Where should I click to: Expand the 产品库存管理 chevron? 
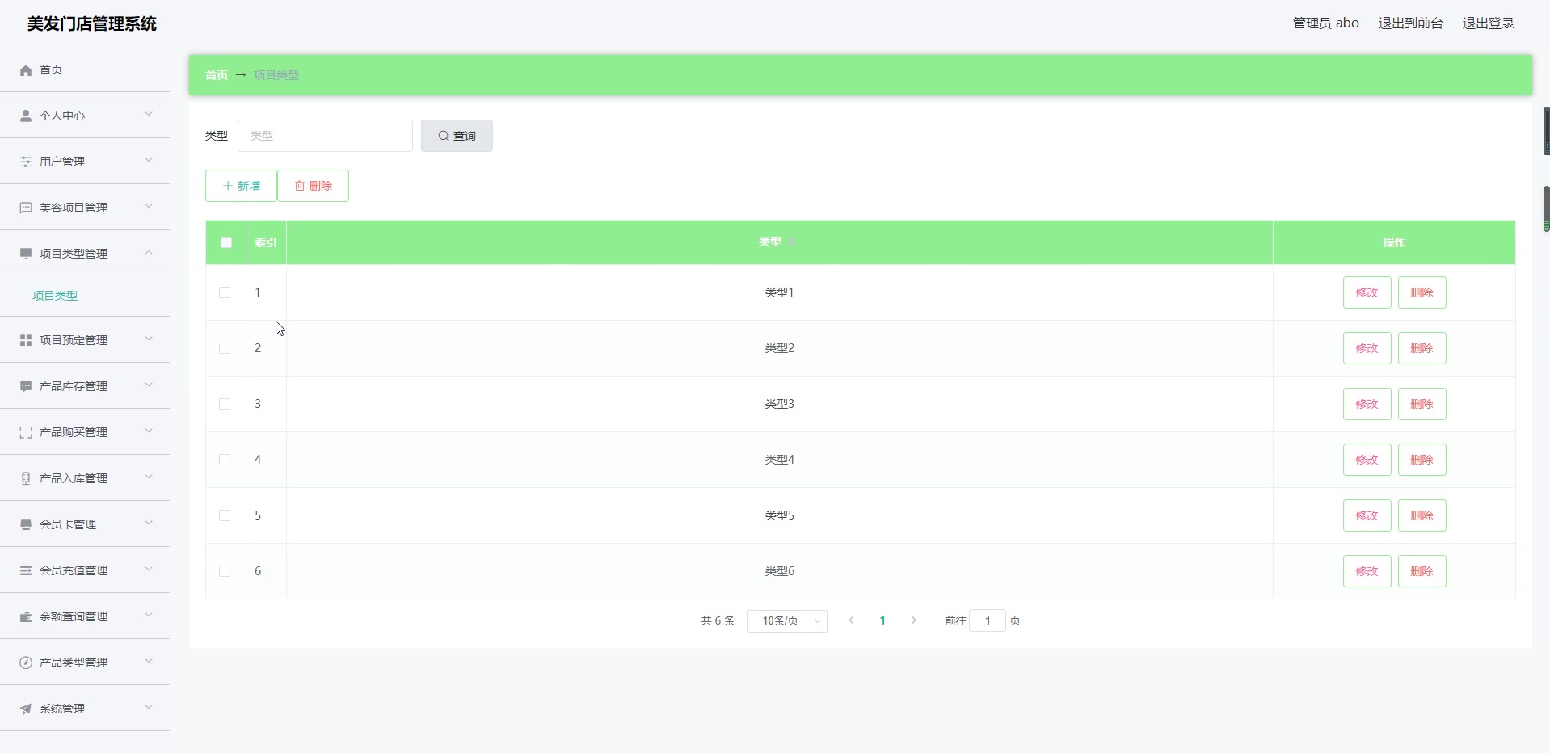[x=149, y=385]
